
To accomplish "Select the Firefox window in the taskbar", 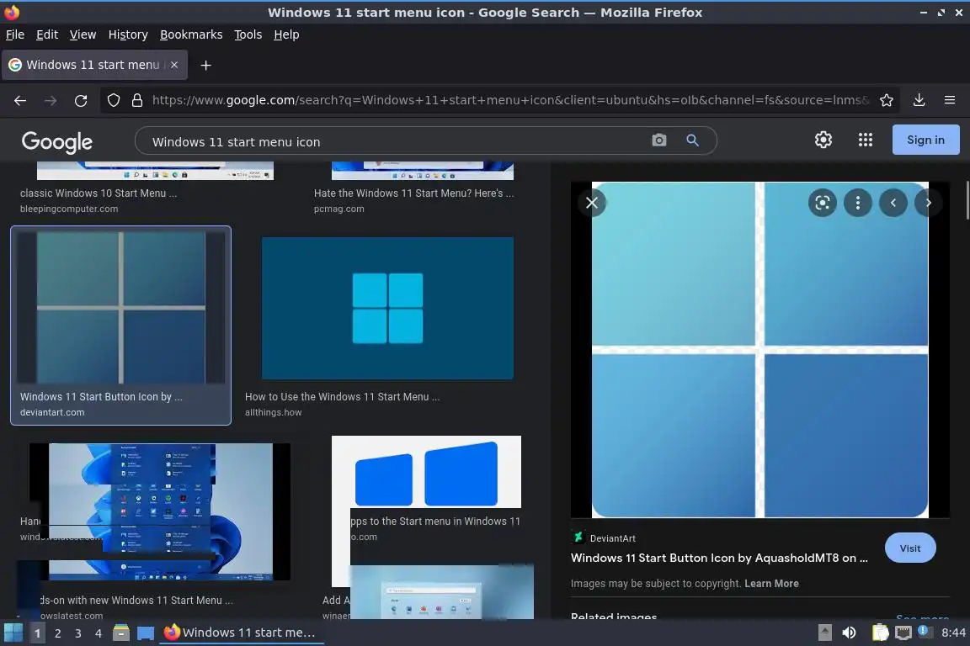I will (242, 633).
